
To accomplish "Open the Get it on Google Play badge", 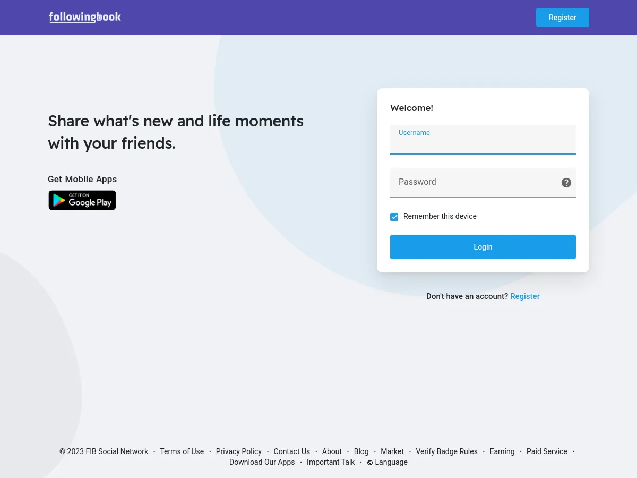I will tap(82, 200).
